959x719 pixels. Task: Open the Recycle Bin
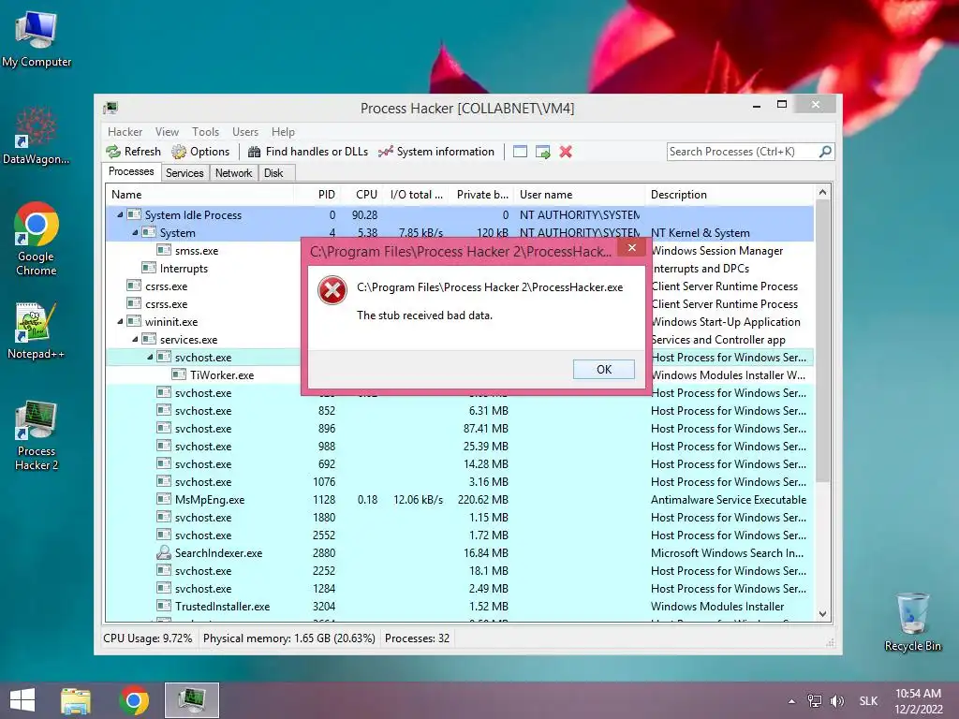(912, 622)
